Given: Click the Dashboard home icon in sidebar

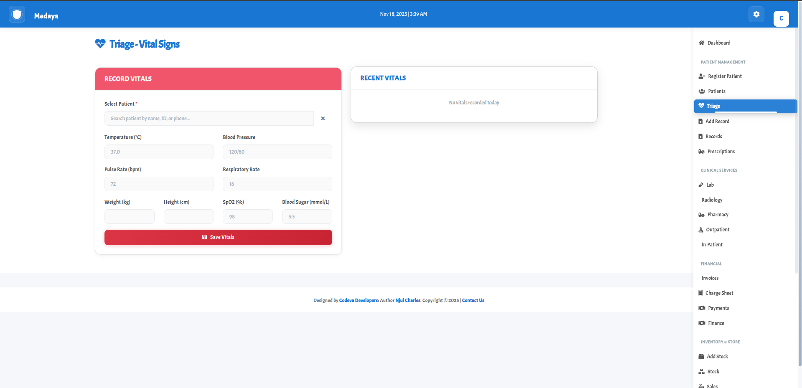Looking at the screenshot, I should (701, 43).
